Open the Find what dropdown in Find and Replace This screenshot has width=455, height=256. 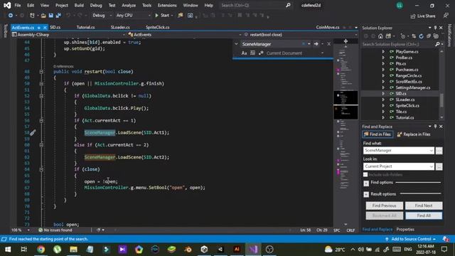(432, 150)
